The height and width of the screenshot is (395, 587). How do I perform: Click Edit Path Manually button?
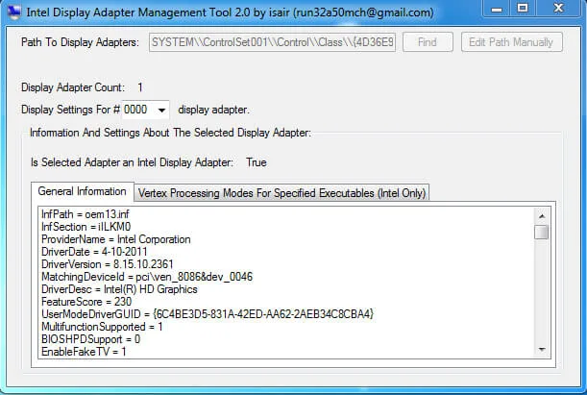511,42
